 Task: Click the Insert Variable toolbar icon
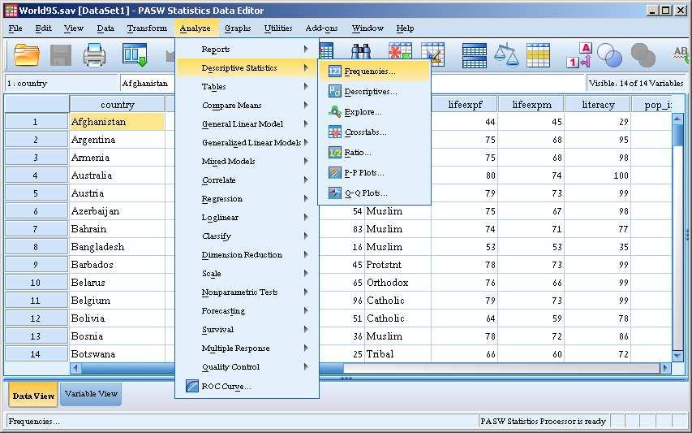(432, 54)
